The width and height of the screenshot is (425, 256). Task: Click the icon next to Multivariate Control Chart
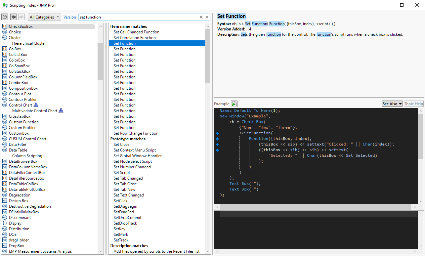pos(61,111)
